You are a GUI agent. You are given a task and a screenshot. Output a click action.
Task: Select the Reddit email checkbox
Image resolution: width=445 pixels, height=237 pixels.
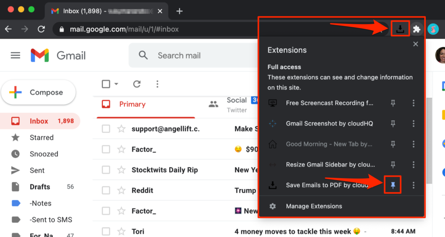coord(106,190)
